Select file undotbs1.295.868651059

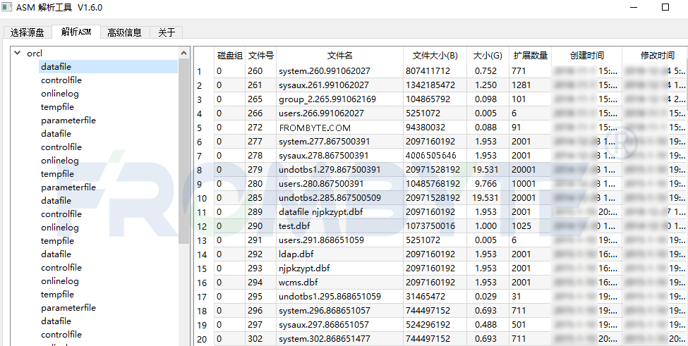340,297
